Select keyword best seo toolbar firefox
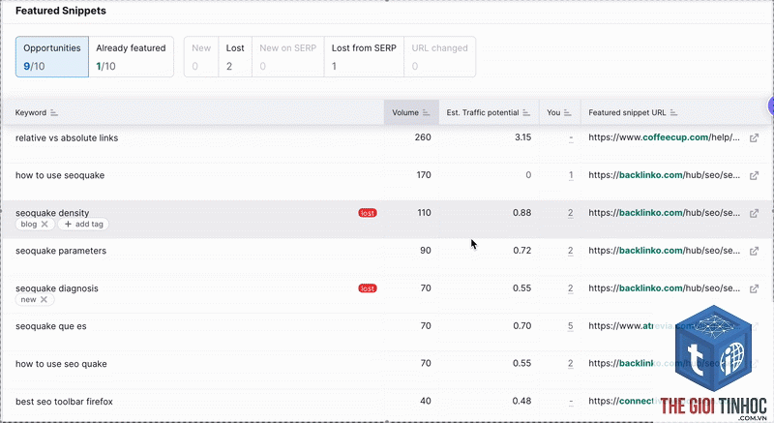 click(x=64, y=402)
